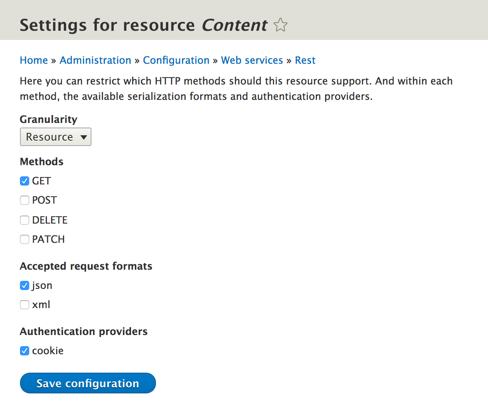Enable the DELETE method checkbox
The width and height of the screenshot is (488, 418).
[x=25, y=220]
